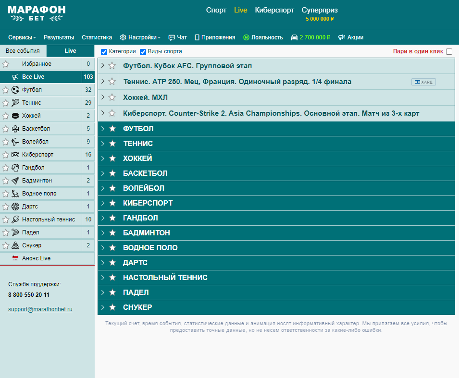Screen dimensions: 459x378
Task: Click the water polo icon in the sidebar
Action: [x=15, y=194]
